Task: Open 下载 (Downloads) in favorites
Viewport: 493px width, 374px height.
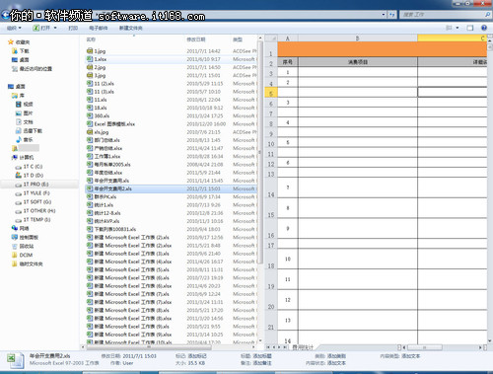Action: pyautogui.click(x=21, y=51)
